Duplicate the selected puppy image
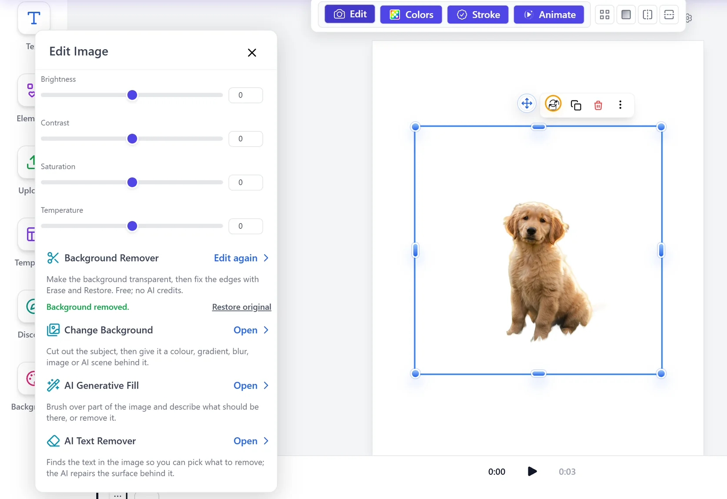 click(x=576, y=105)
